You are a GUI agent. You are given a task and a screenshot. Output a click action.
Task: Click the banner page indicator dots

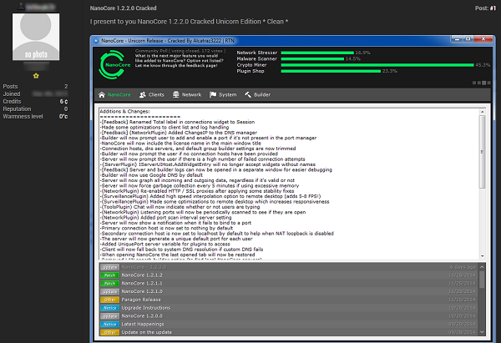(482, 83)
